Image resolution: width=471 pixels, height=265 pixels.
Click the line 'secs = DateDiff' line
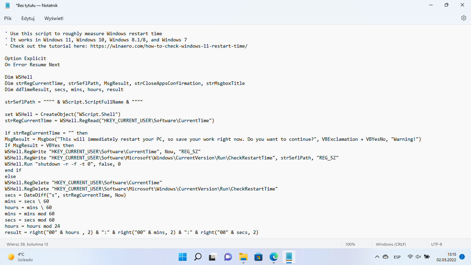click(x=66, y=195)
